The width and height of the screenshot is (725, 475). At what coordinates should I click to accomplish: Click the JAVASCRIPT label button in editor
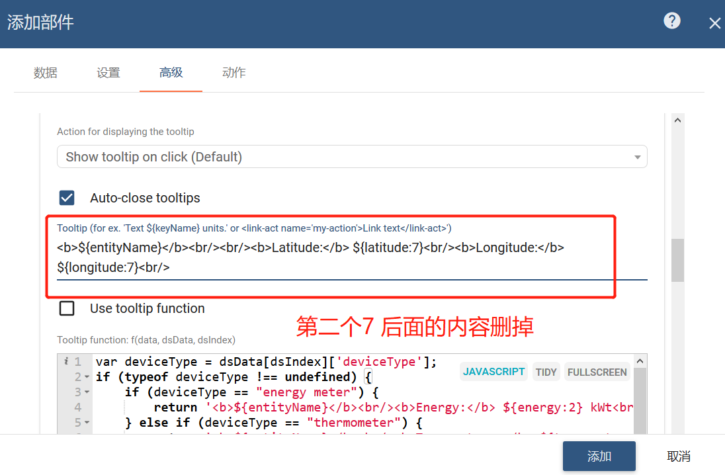494,372
